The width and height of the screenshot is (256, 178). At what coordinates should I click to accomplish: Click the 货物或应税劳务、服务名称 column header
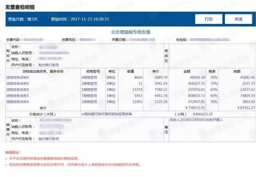[x=43, y=71]
